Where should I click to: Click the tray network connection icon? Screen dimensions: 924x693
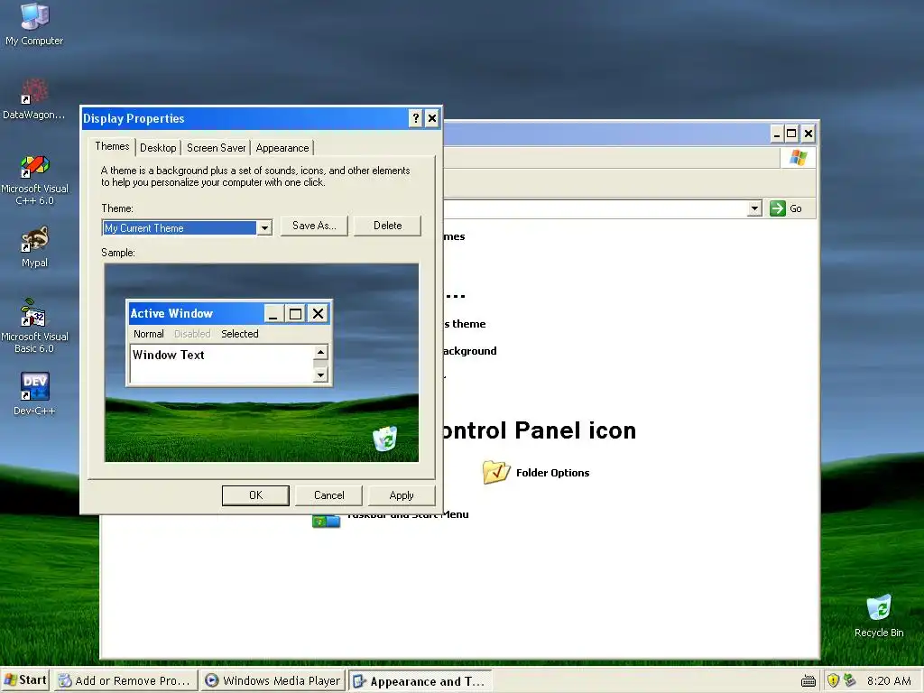pos(849,680)
